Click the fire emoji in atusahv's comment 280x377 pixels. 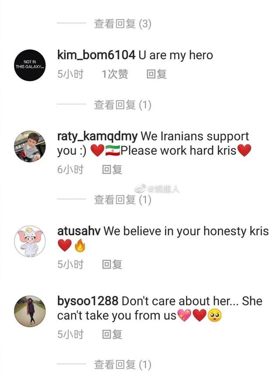coord(80,245)
